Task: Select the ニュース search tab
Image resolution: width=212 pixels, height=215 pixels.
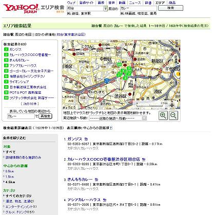Action: pyautogui.click(x=135, y=3)
